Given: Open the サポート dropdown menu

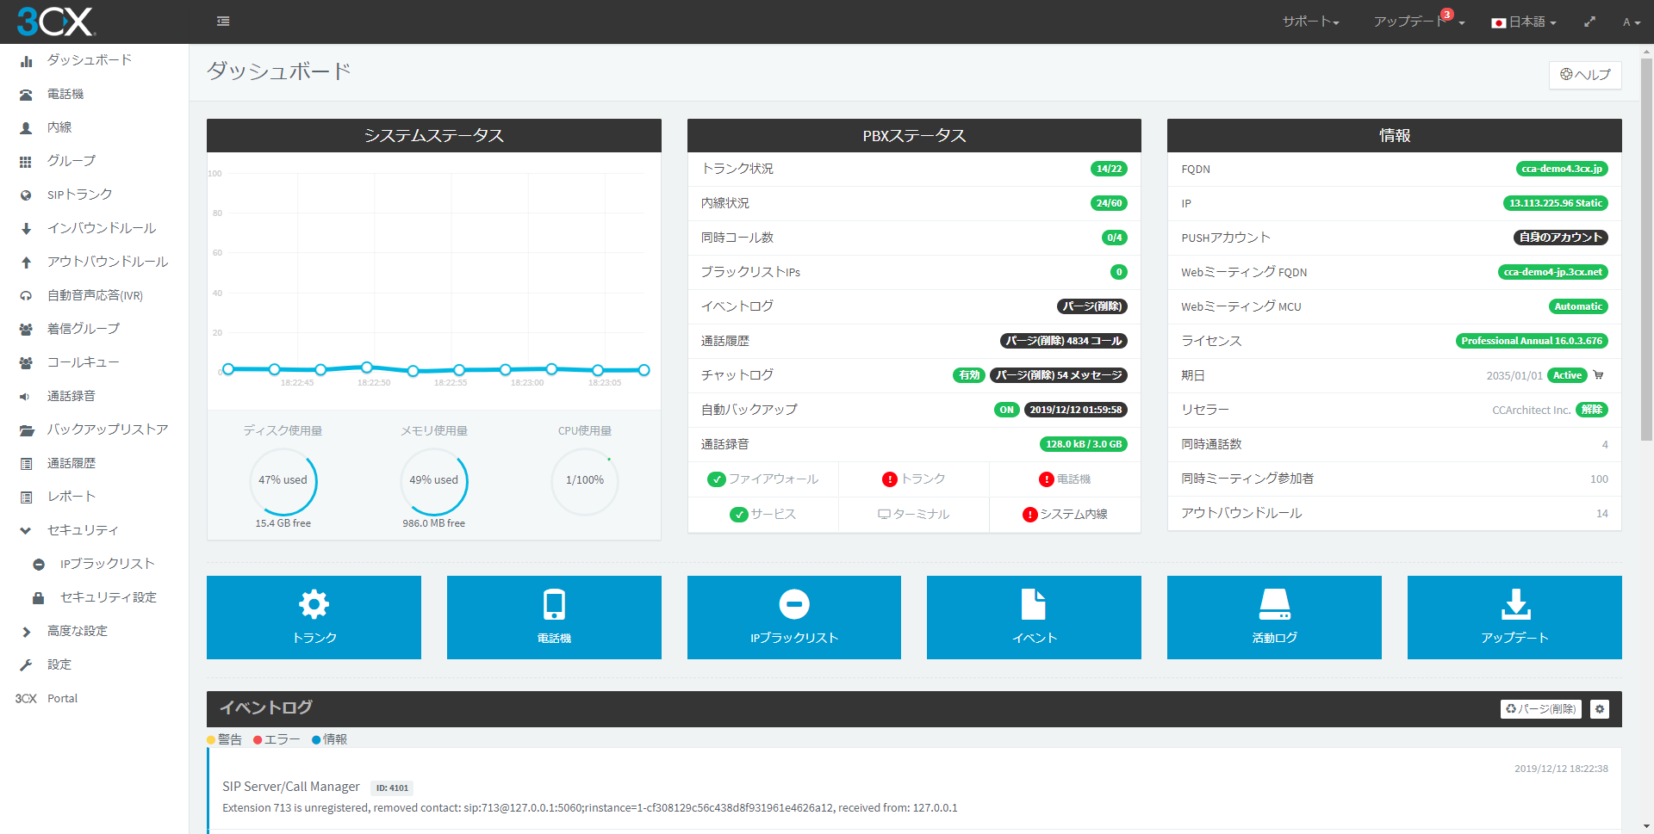Looking at the screenshot, I should tap(1309, 22).
